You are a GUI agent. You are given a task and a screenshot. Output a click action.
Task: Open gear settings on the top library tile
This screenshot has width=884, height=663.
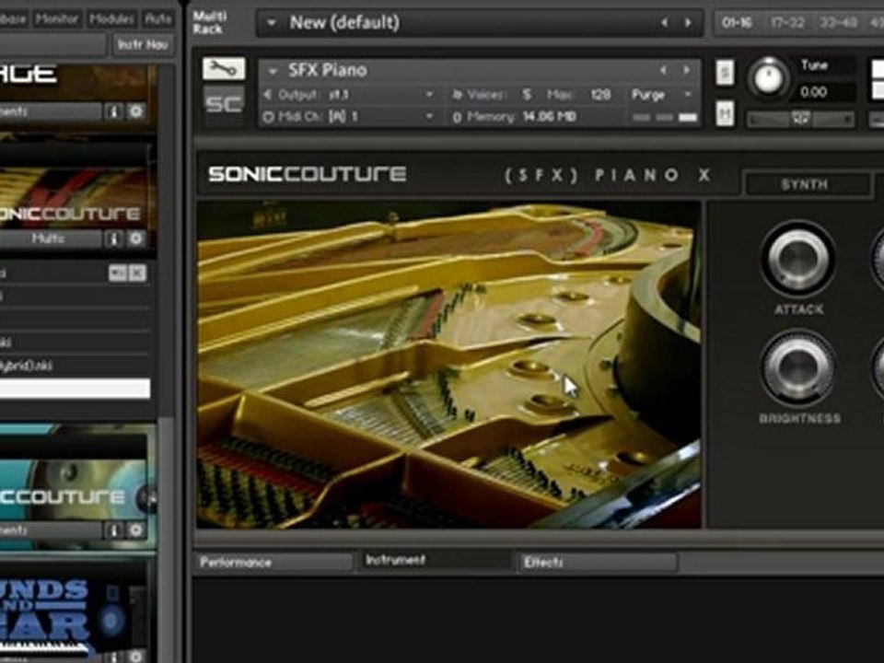pyautogui.click(x=136, y=111)
